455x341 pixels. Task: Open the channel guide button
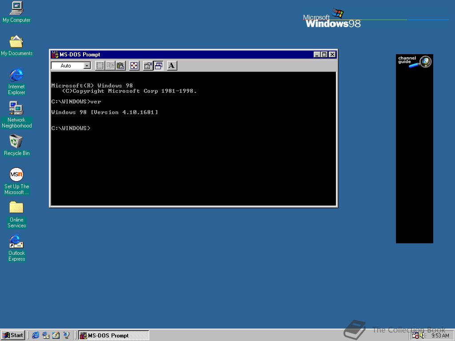point(415,61)
